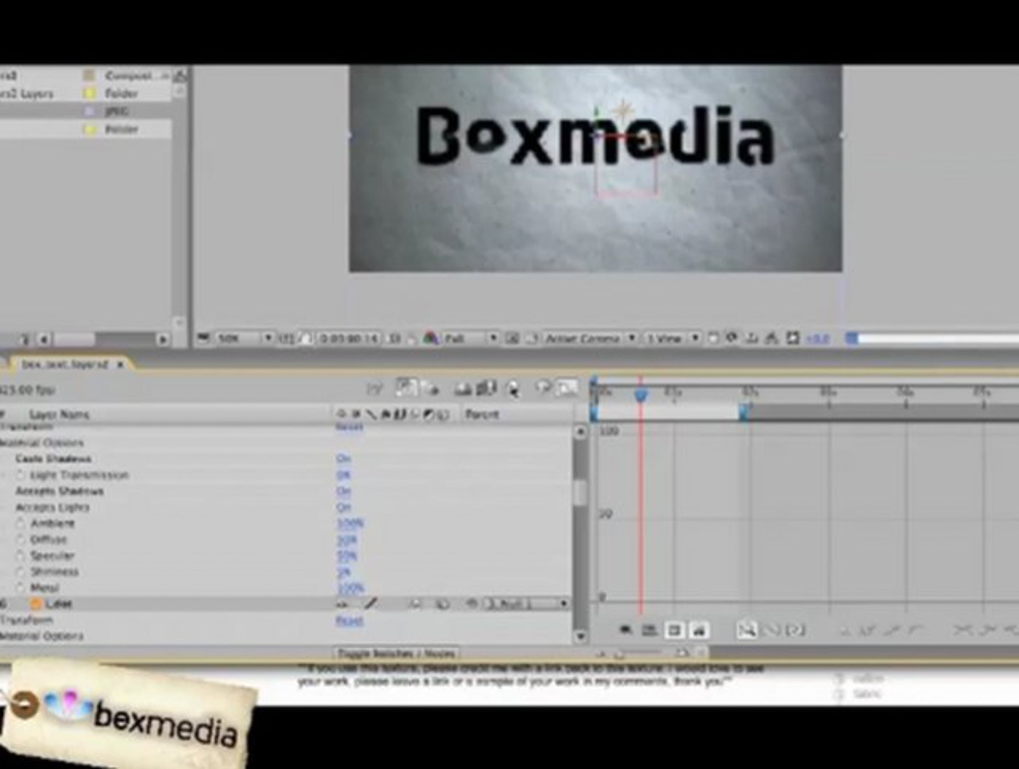
Task: Toggle Accepts Lights On value
Action: (x=343, y=507)
